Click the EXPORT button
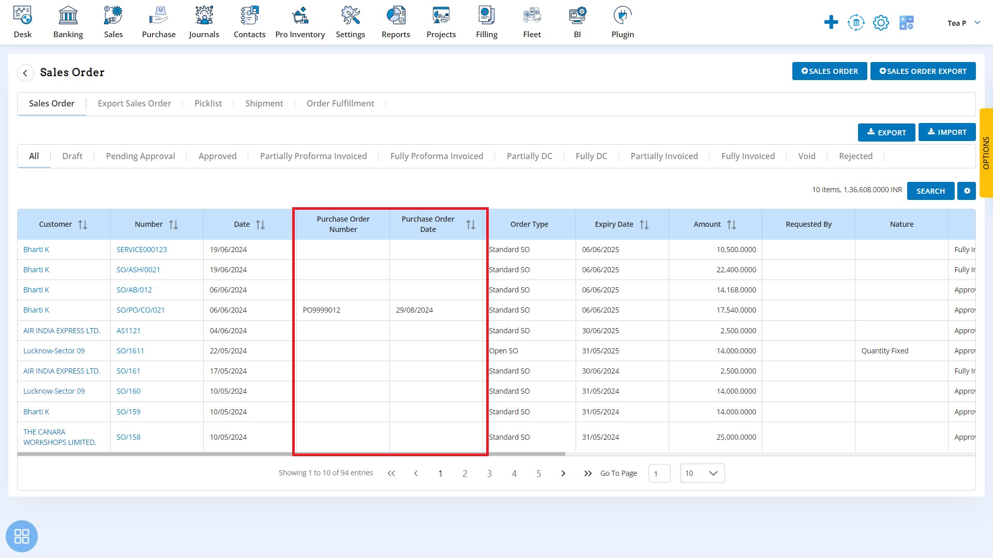Screen dimensions: 993x558 coord(886,132)
